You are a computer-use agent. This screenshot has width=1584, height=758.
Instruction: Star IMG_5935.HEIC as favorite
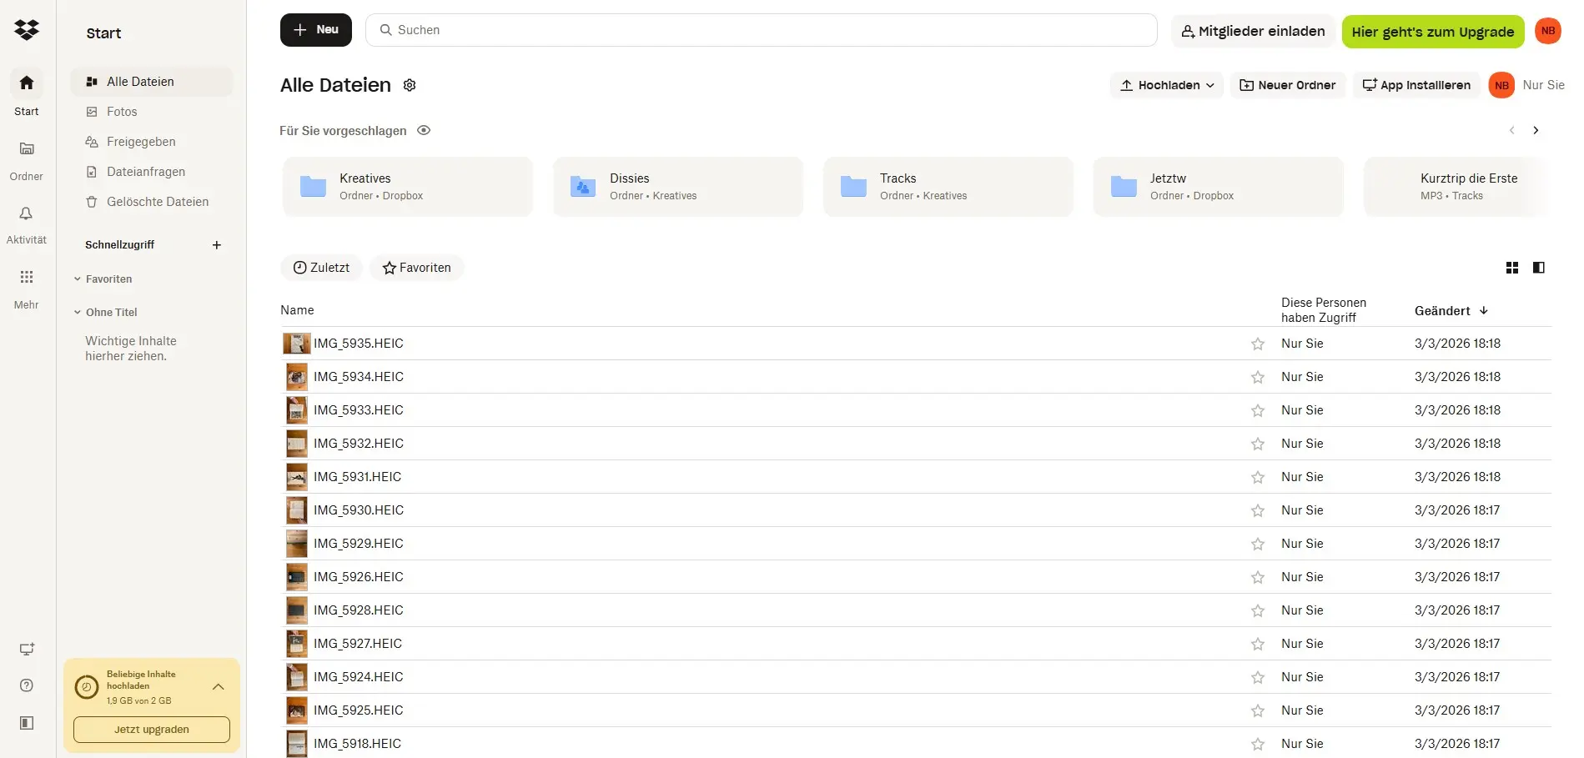point(1257,343)
